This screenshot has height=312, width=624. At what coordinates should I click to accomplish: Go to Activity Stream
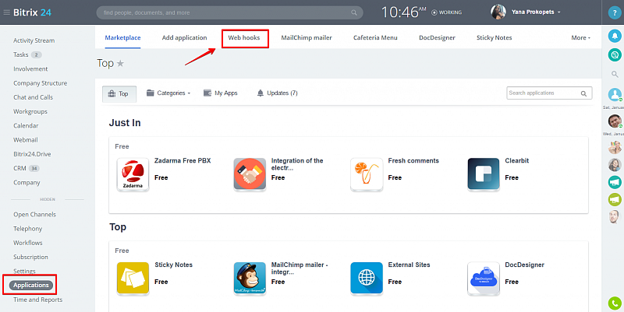(34, 40)
